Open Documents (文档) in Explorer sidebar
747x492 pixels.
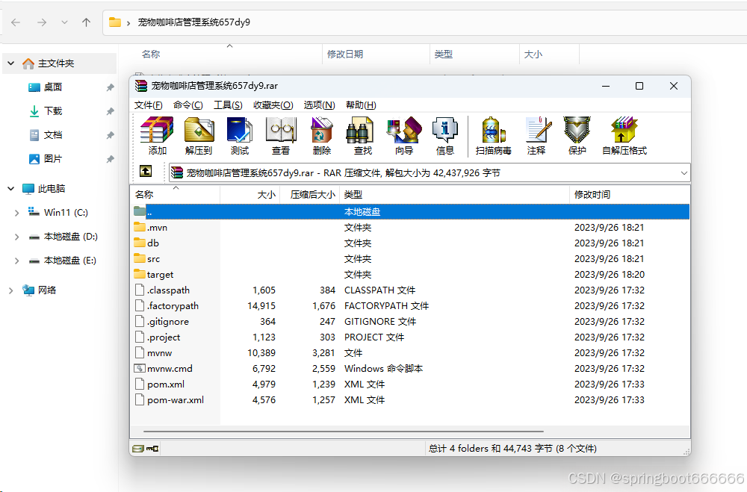click(53, 135)
